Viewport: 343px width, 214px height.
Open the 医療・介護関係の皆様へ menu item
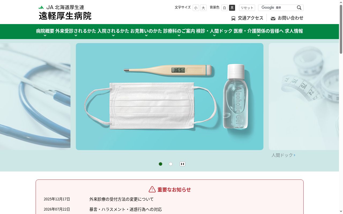point(259,31)
